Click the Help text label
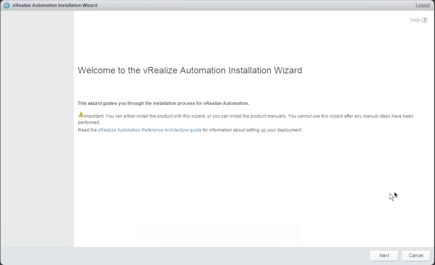This screenshot has width=435, height=265. pyautogui.click(x=415, y=20)
